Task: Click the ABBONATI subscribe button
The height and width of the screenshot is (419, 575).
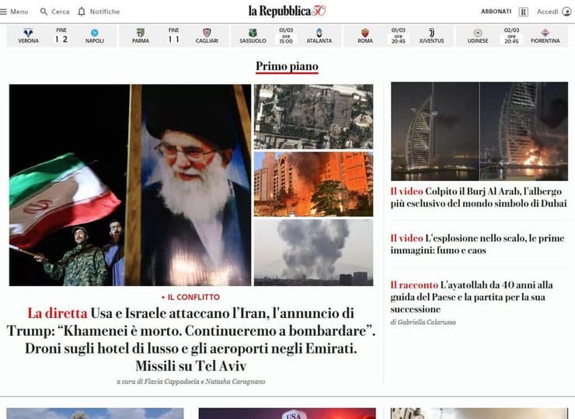Action: (496, 12)
